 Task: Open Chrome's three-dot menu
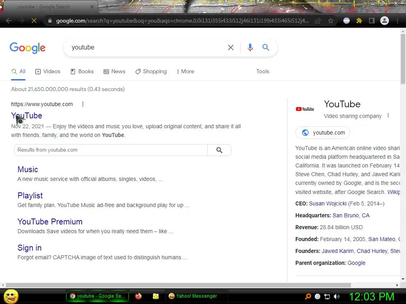pos(397,21)
